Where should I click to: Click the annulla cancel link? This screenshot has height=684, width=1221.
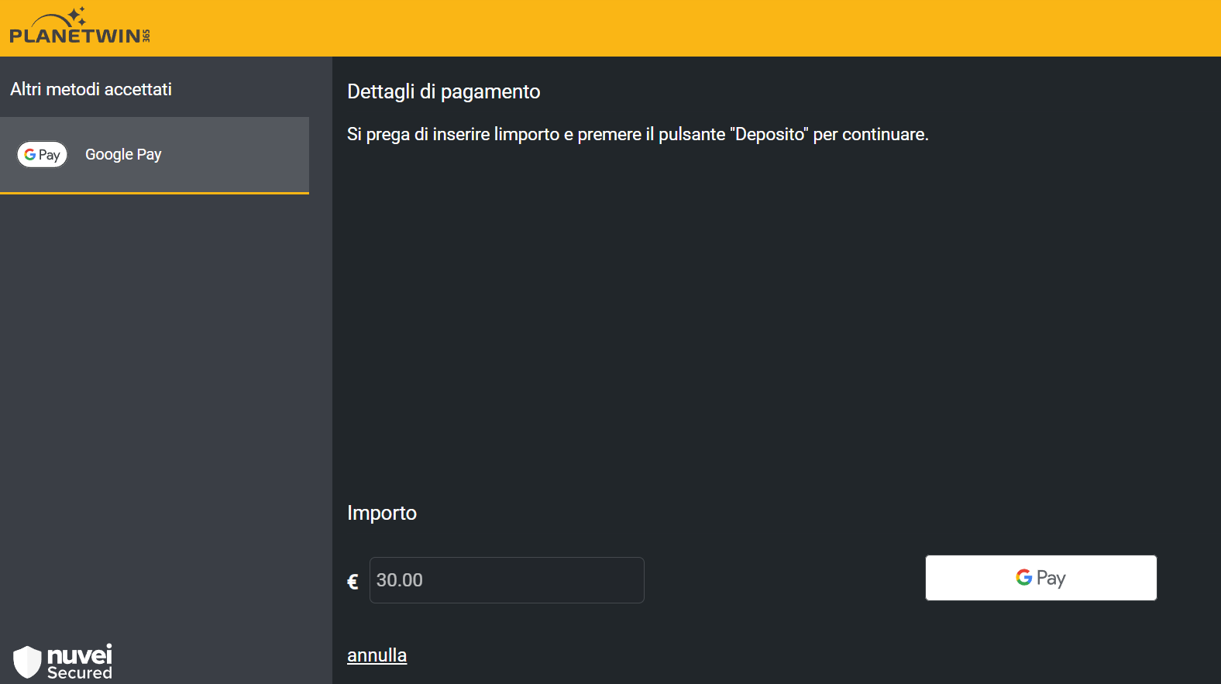[x=377, y=655]
